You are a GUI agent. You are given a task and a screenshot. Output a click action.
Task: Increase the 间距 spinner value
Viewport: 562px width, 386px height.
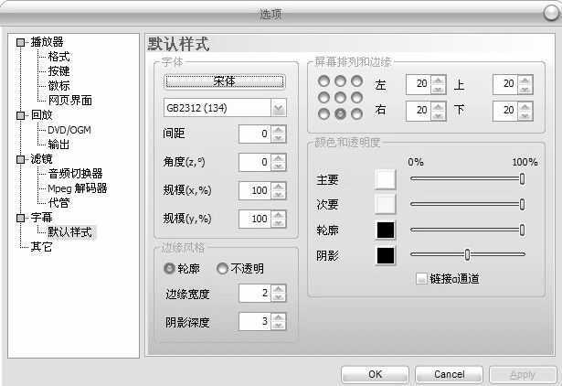pyautogui.click(x=279, y=130)
